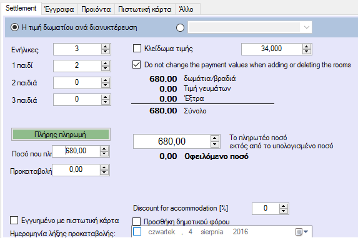Decrease the 34,000 price value
The height and width of the screenshot is (238, 358).
[x=307, y=52]
